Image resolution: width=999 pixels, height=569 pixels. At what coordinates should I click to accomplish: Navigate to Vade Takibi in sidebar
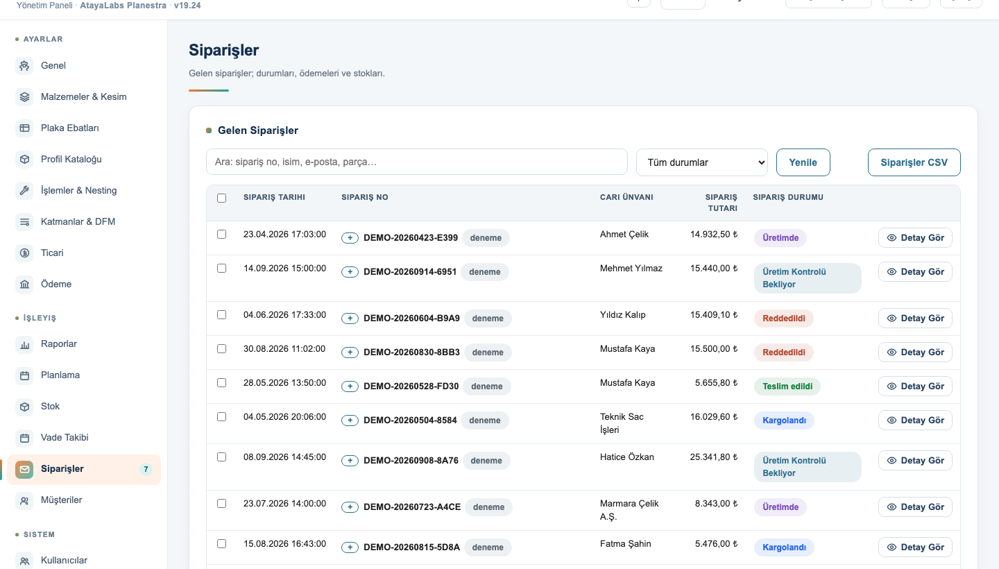(x=84, y=438)
